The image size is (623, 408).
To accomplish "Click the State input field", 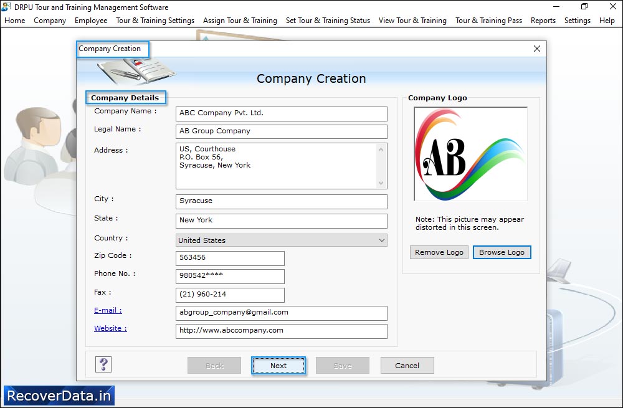I will pyautogui.click(x=282, y=221).
